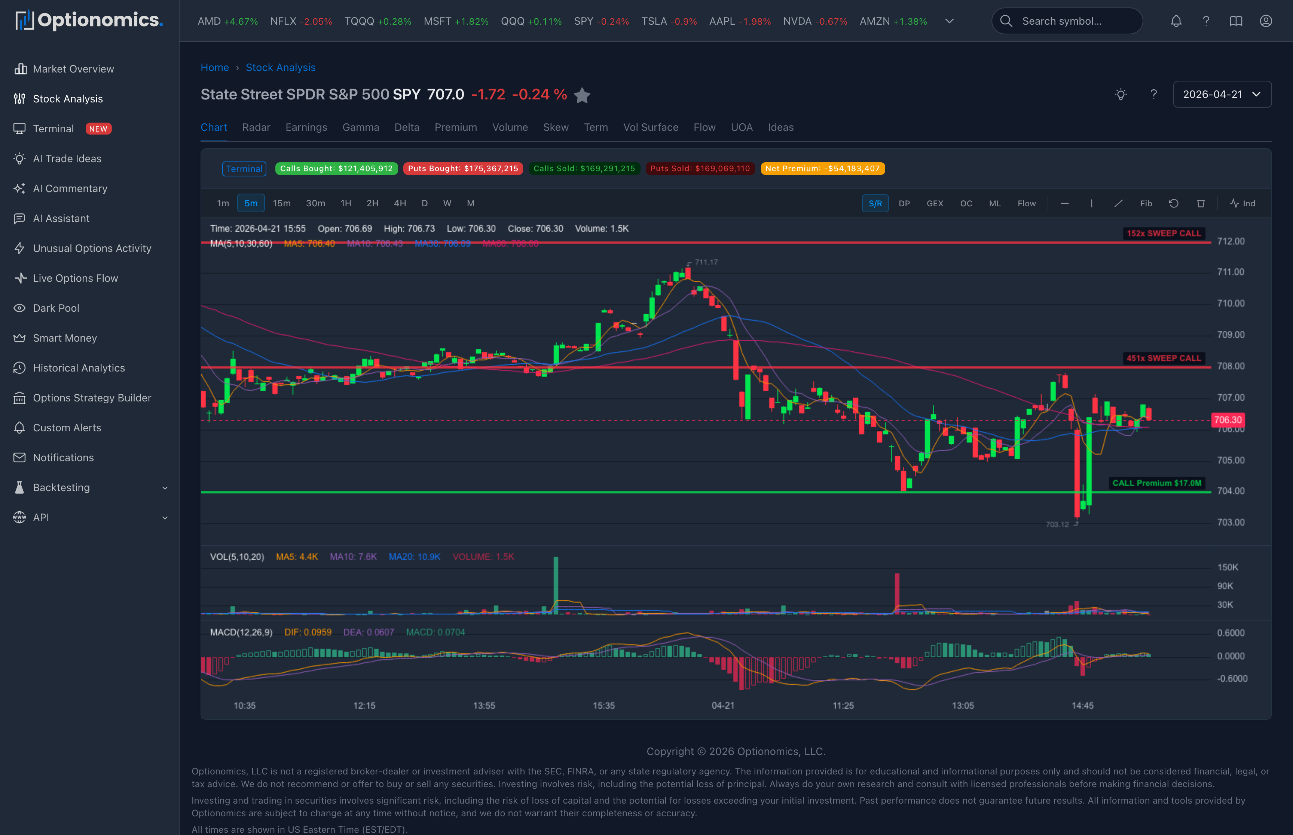The height and width of the screenshot is (835, 1293).
Task: Expand the ticker bar chevron
Action: point(949,21)
